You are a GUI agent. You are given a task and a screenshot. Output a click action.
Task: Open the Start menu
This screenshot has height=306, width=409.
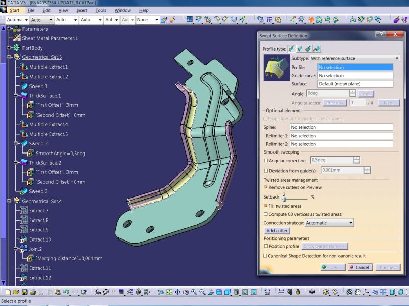tap(15, 10)
